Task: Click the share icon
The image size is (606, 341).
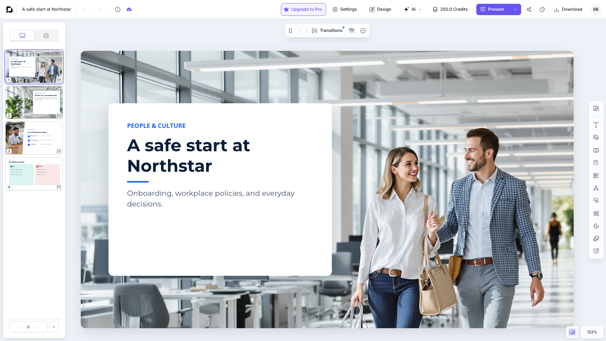Action: pos(529,9)
